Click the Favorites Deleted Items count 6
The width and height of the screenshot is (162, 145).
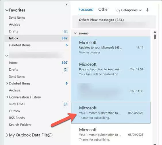(67, 45)
